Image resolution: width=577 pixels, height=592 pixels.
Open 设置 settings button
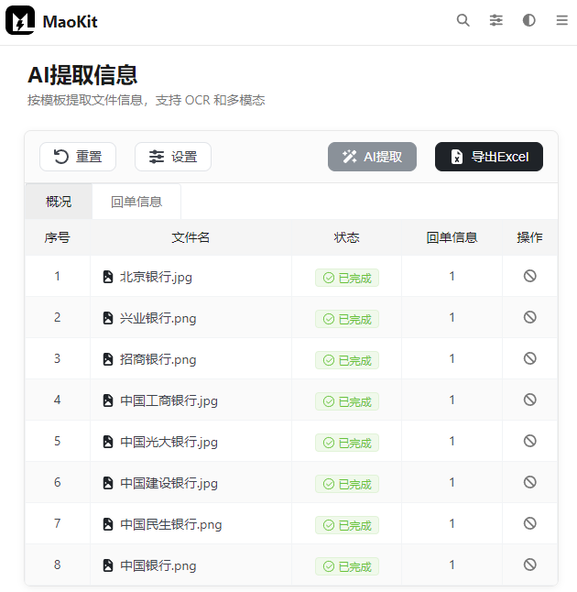(x=173, y=157)
